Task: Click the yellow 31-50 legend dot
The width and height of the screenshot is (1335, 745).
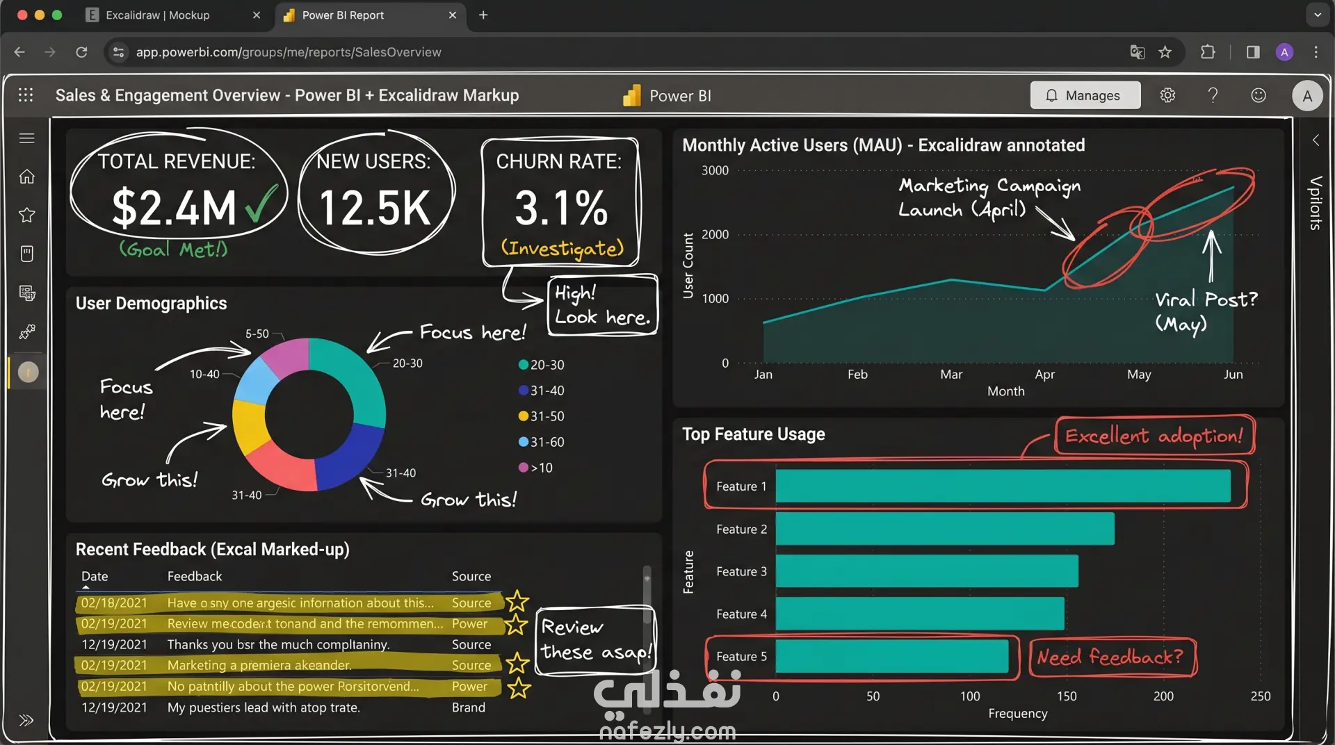Action: click(x=524, y=416)
